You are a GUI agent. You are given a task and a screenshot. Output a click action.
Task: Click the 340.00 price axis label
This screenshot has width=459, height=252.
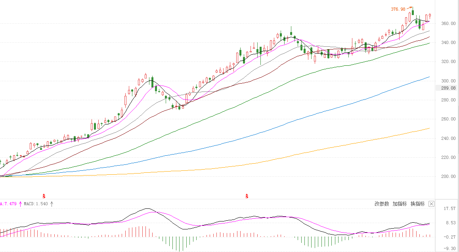coord(448,42)
